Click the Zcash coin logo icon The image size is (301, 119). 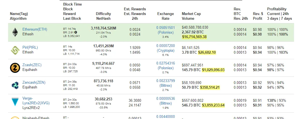point(15,68)
